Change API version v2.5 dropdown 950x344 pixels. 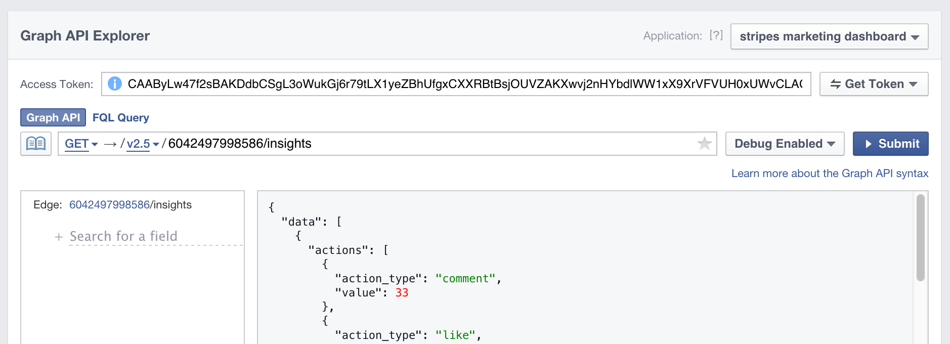(x=143, y=144)
